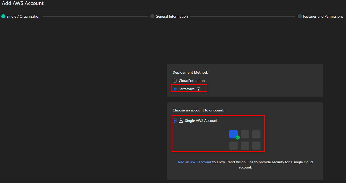Screen dimensions: 346x183
Task: Click the top-right gray account tile
Action: pyautogui.click(x=256, y=134)
